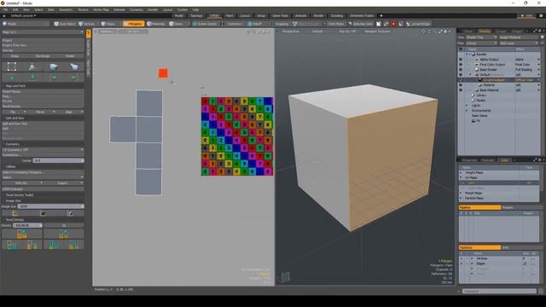Click the Command input field at bottom right
The image size is (546, 307).
(x=499, y=292)
